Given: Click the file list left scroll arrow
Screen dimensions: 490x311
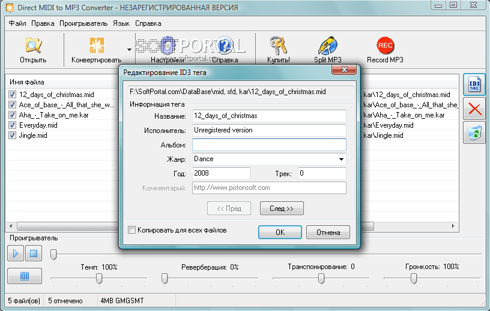Looking at the screenshot, I should [11, 226].
